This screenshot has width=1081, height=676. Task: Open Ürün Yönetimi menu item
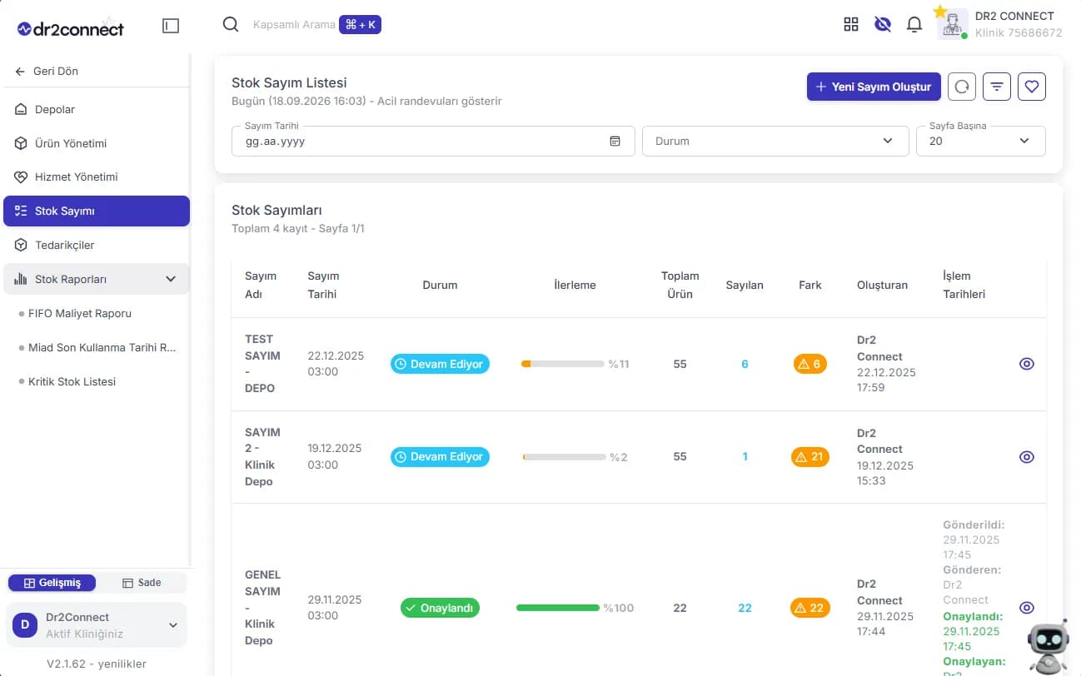97,143
